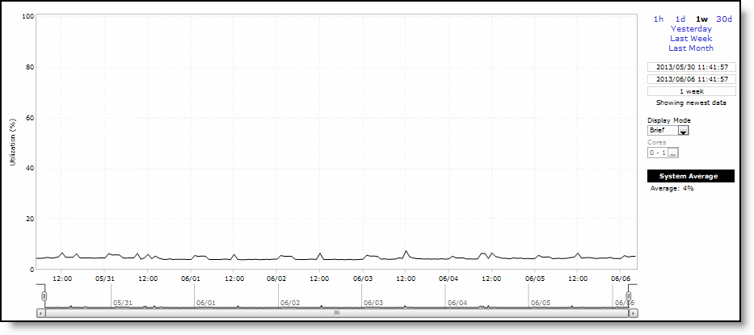
Task: Click the 05/31 marker in navigator
Action: pyautogui.click(x=123, y=303)
